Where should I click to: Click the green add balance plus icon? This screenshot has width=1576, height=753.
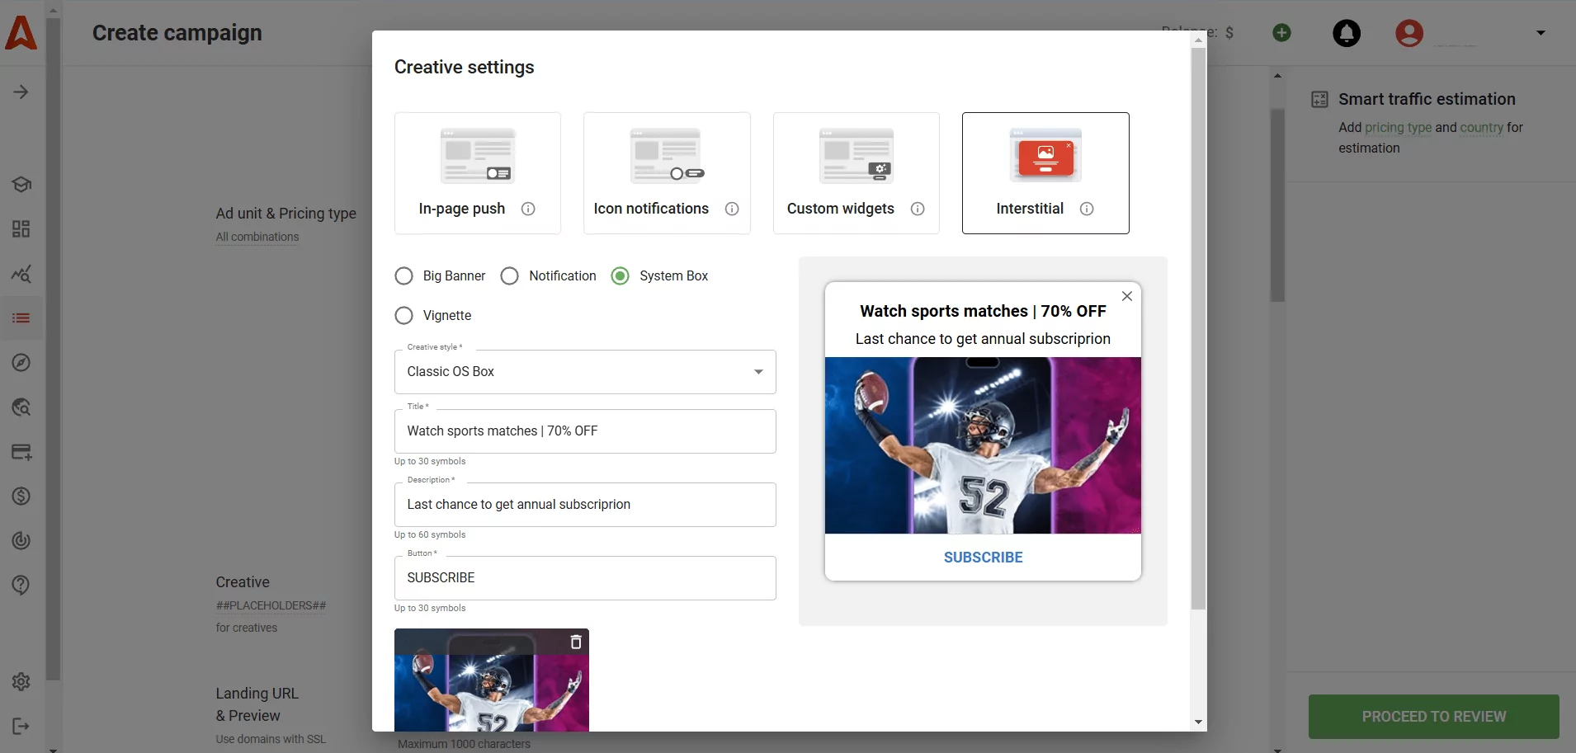[1281, 33]
